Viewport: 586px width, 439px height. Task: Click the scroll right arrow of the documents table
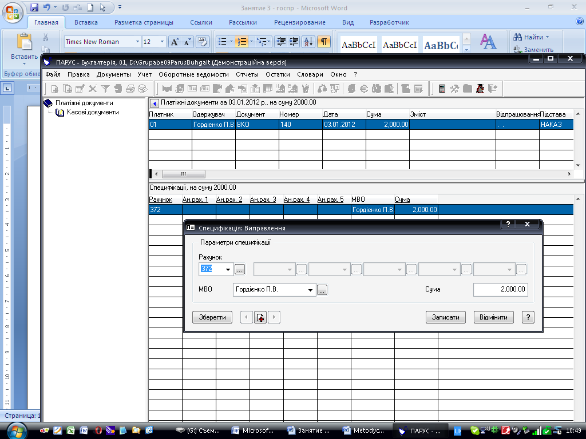tap(569, 174)
